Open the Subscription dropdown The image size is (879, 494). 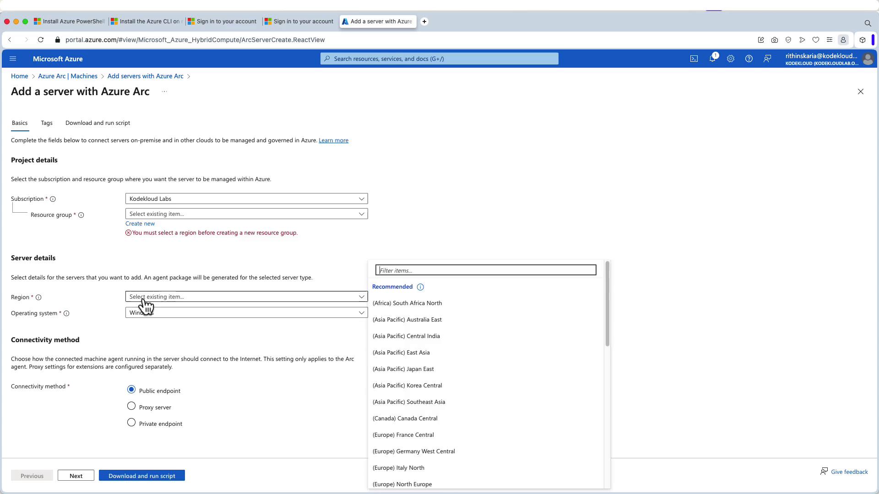pos(246,199)
